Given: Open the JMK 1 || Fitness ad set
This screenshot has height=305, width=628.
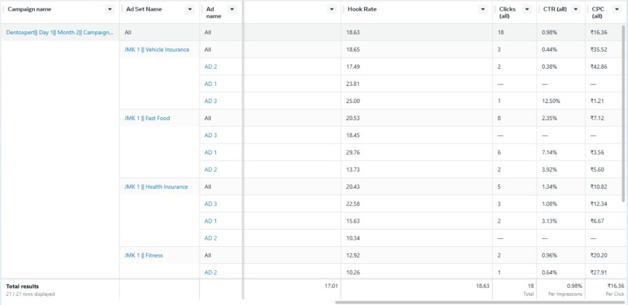Looking at the screenshot, I should click(x=144, y=255).
